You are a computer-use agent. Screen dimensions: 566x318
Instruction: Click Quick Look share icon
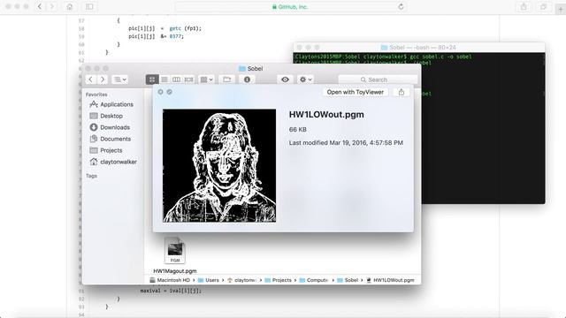401,92
